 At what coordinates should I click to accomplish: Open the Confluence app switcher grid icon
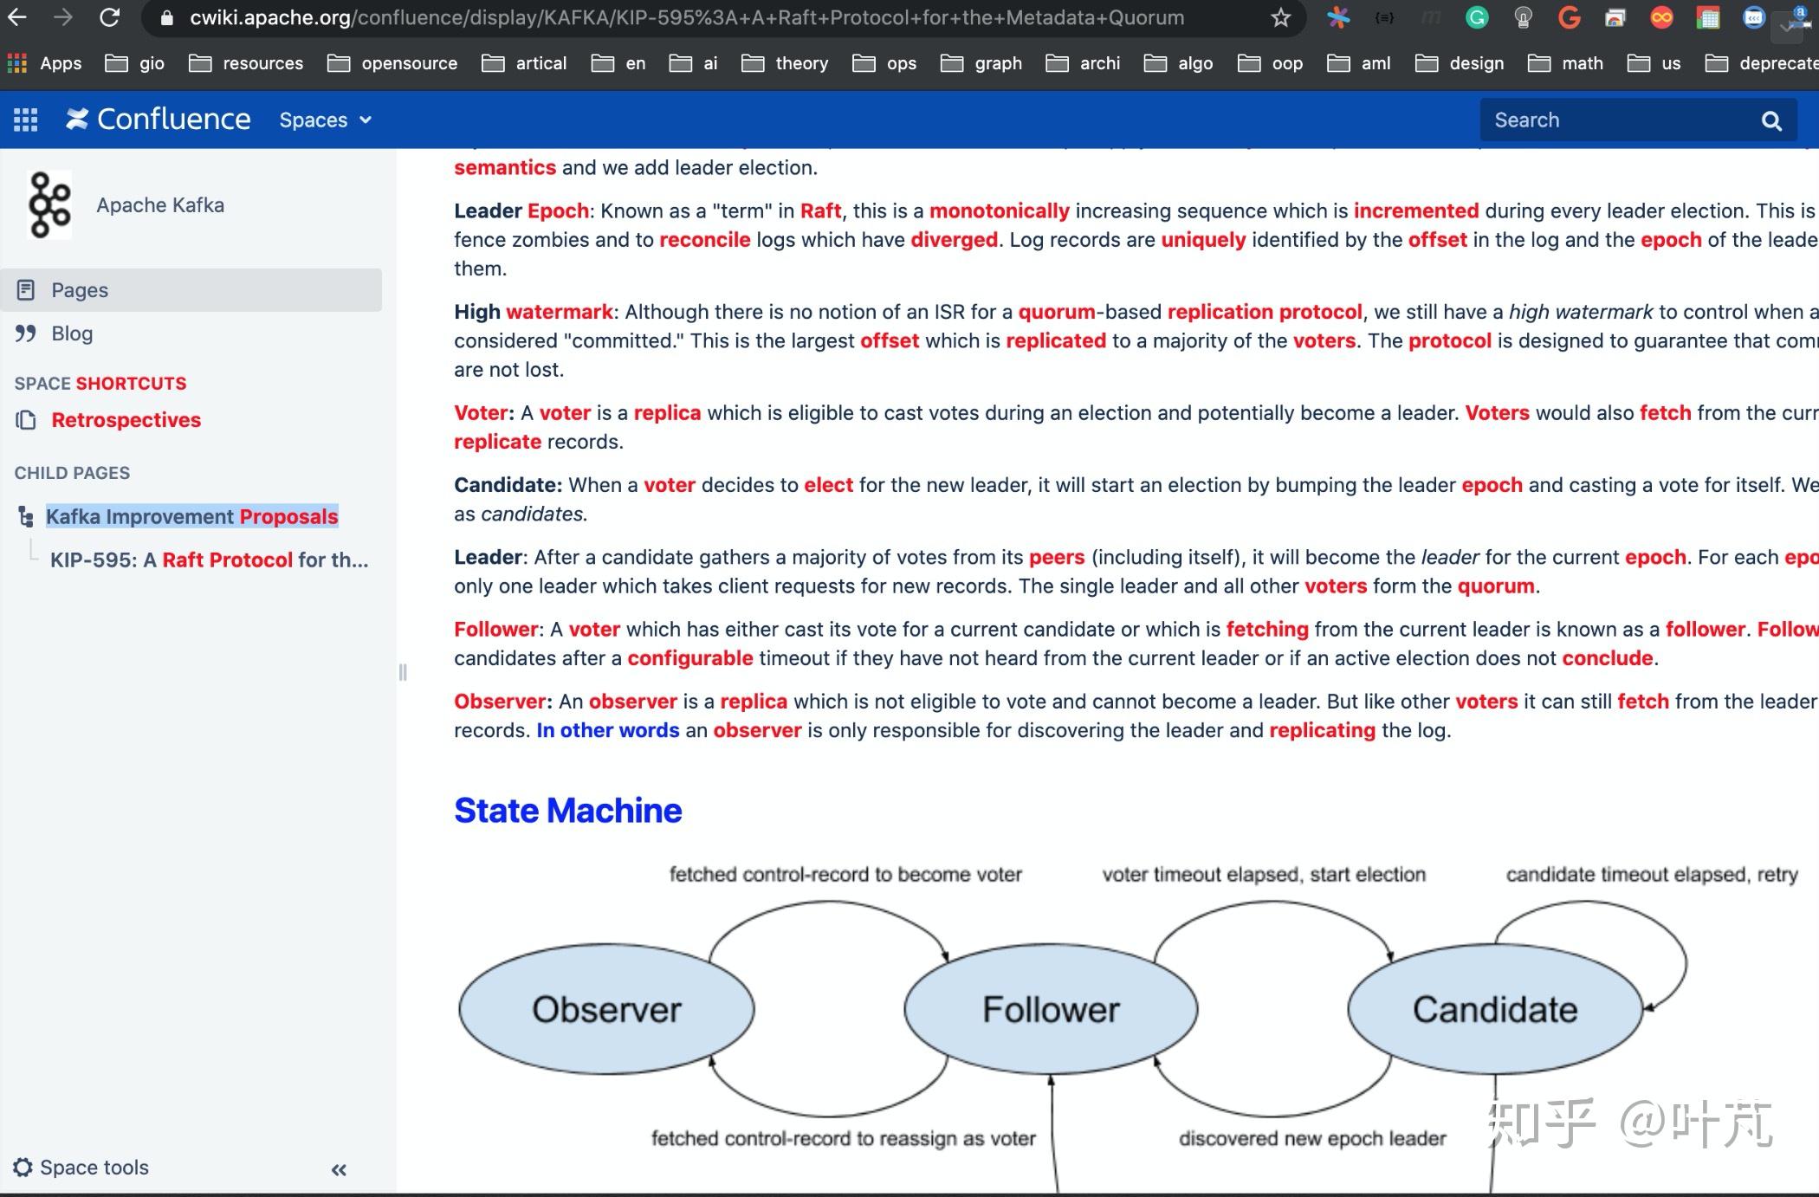(x=25, y=120)
